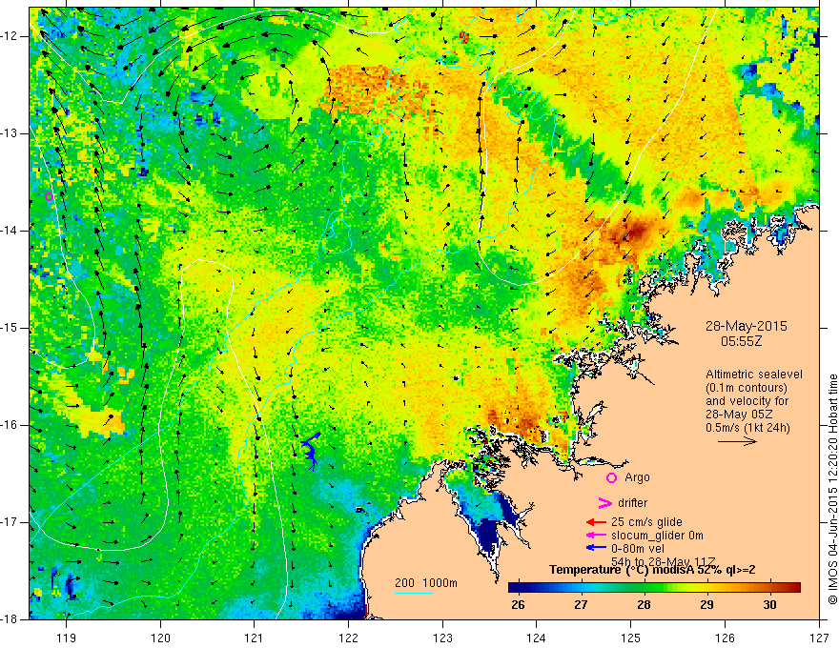Click the longitude axis label '126'

pyautogui.click(x=725, y=638)
